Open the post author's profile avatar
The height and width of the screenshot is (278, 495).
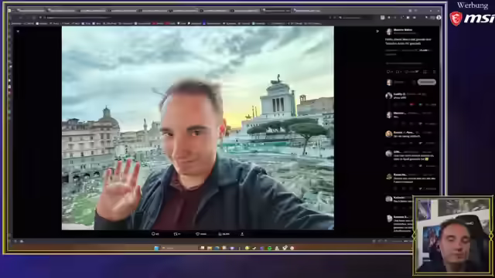point(389,31)
